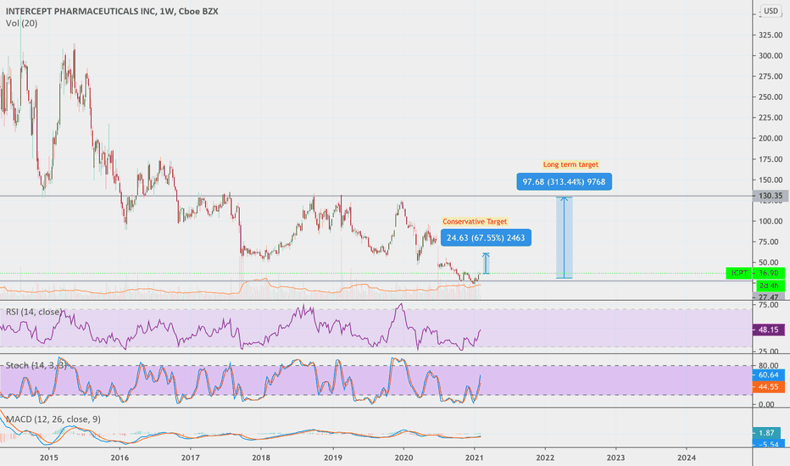This screenshot has height=466, width=790.
Task: Click the green ICPT symbol label
Action: (x=739, y=273)
